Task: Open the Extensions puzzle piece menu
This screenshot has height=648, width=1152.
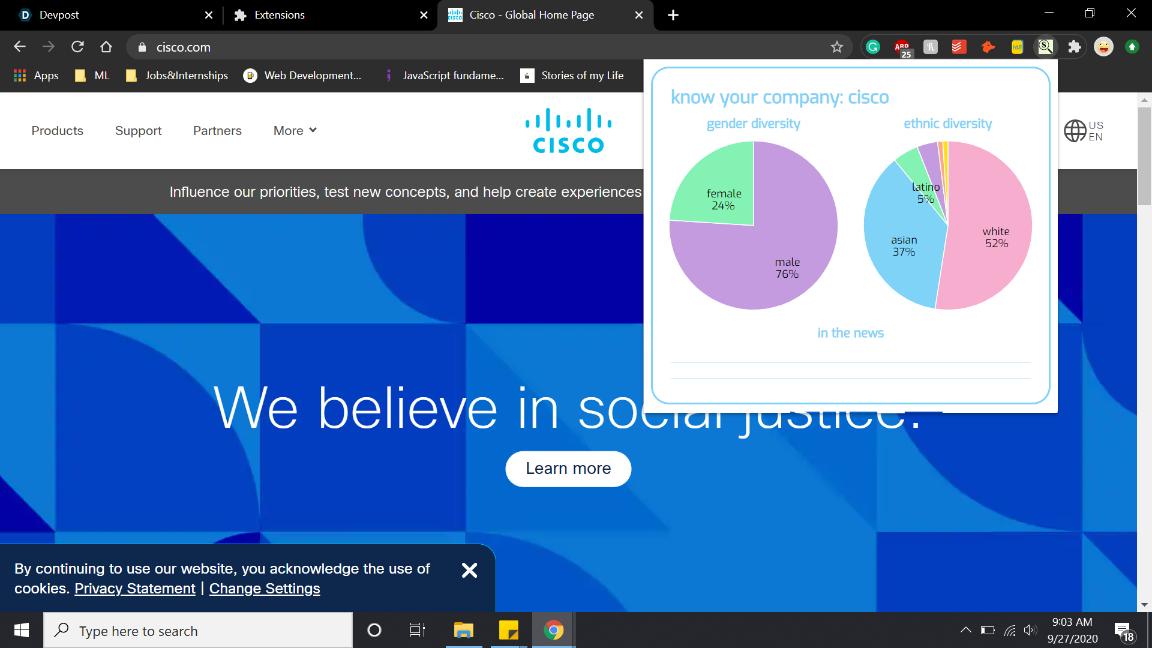Action: [1075, 47]
